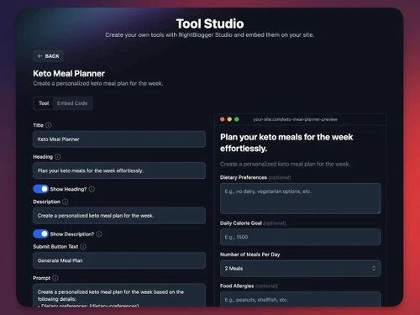Click the red dot in preview window
Screen dimensions: 420x315
[x=223, y=119]
